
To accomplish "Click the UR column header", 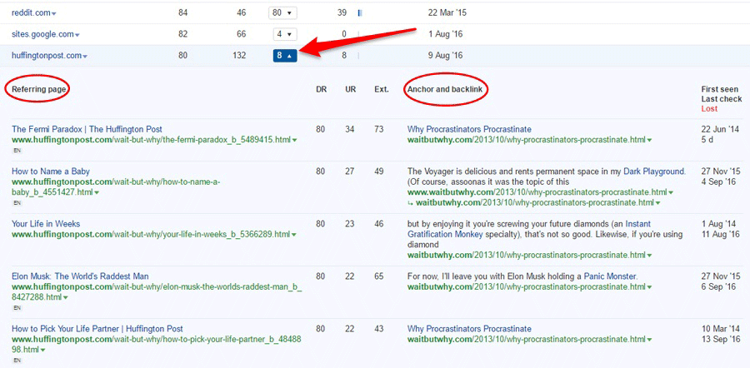I will click(x=351, y=89).
